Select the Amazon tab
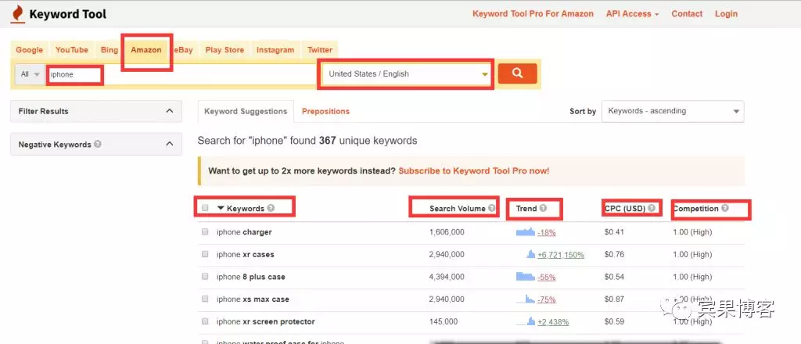This screenshot has width=801, height=344. [x=146, y=49]
